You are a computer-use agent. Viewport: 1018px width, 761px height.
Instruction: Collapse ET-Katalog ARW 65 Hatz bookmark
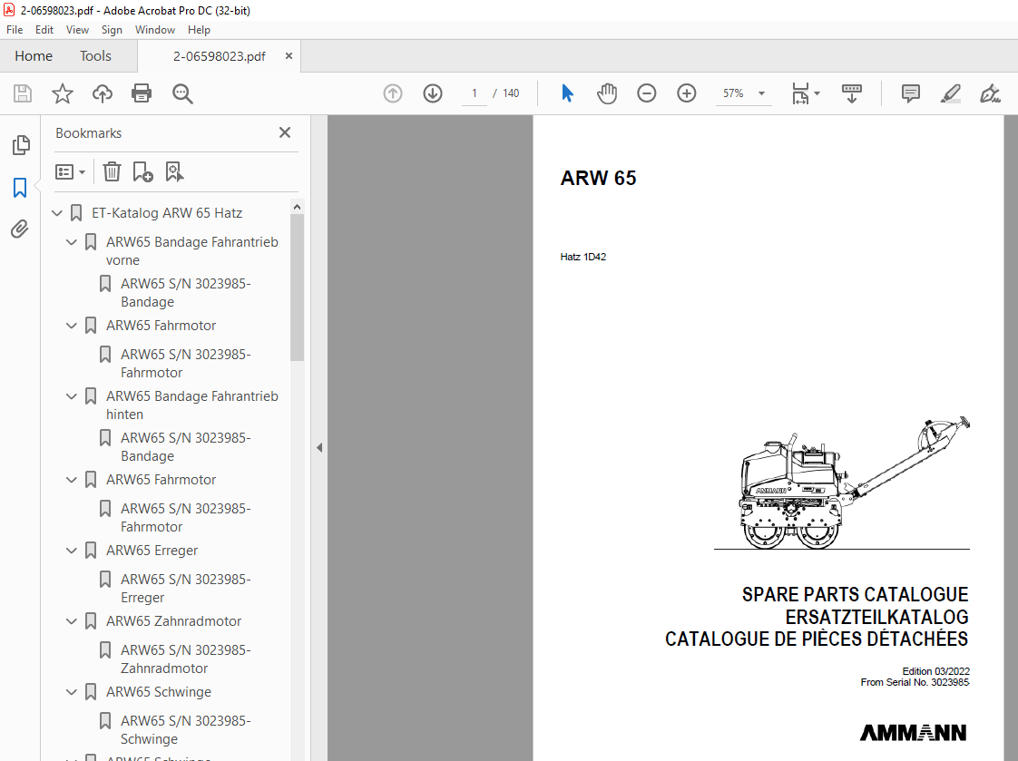click(x=57, y=213)
